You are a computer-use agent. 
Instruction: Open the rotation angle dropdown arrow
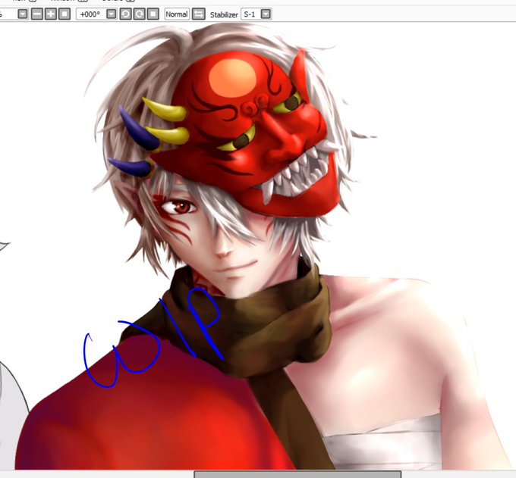[112, 14]
